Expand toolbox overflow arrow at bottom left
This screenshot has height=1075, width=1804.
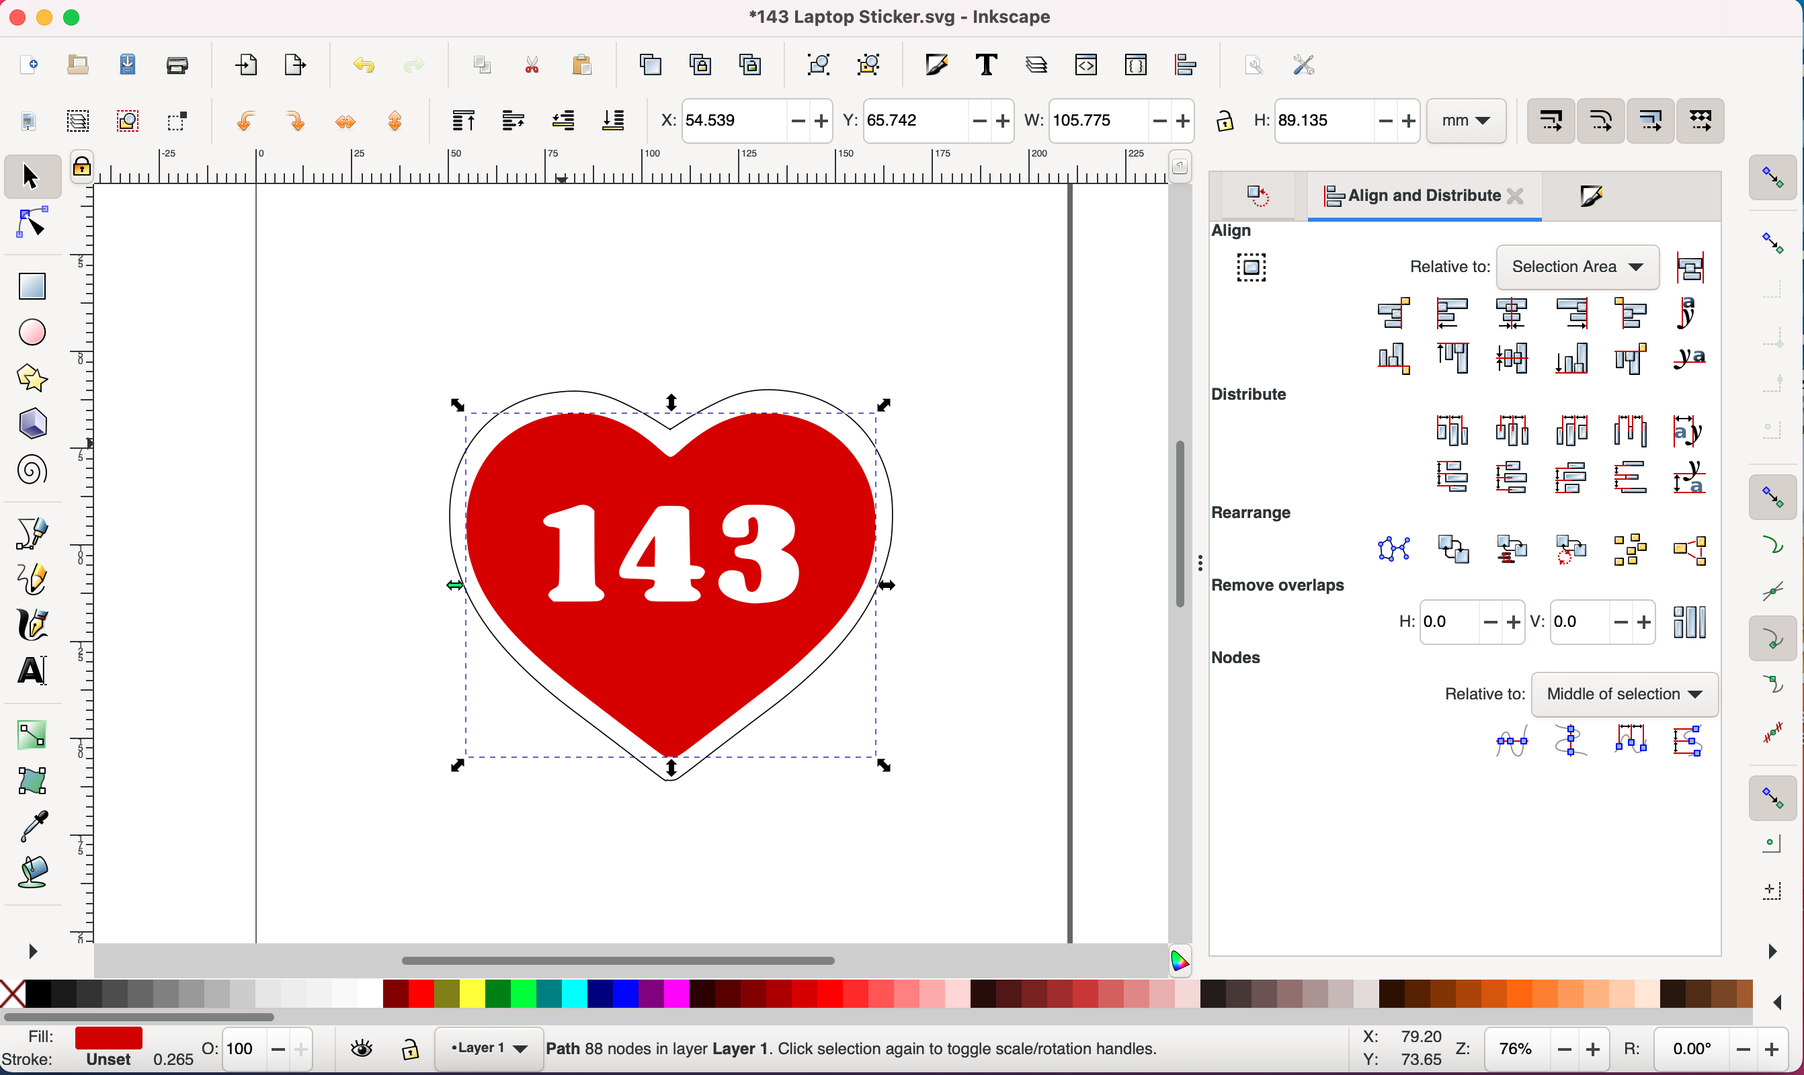click(32, 951)
